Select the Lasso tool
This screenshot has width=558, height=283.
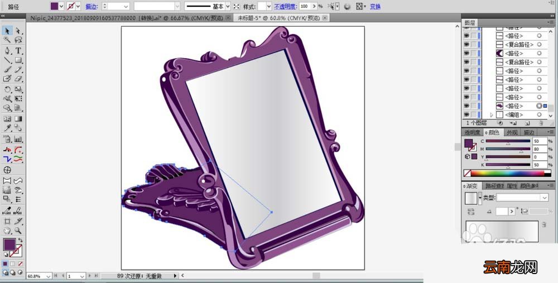point(18,40)
